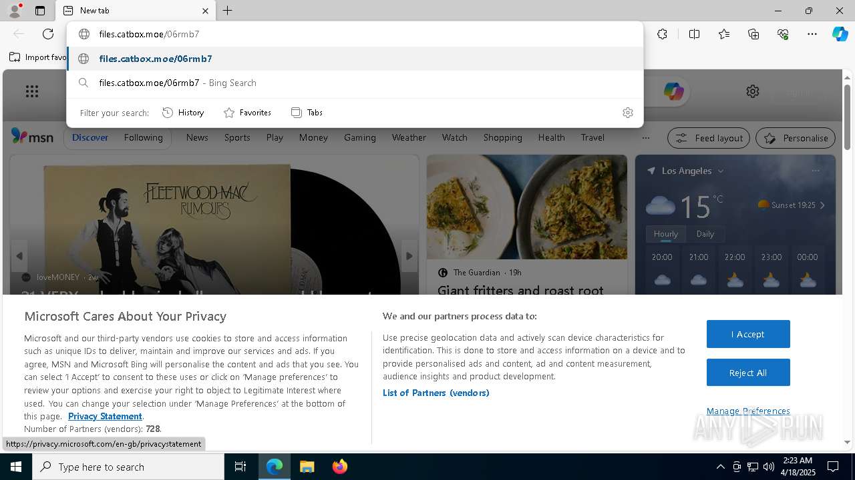Open the Money category

pos(313,137)
